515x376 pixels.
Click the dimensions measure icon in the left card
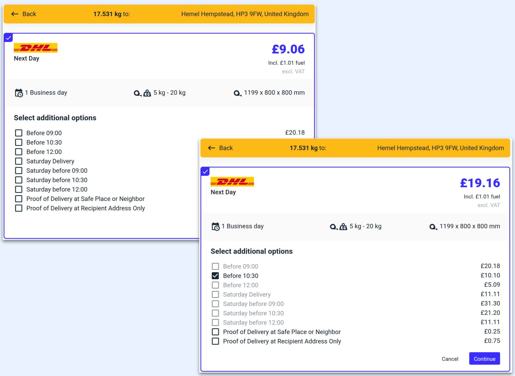tap(237, 93)
